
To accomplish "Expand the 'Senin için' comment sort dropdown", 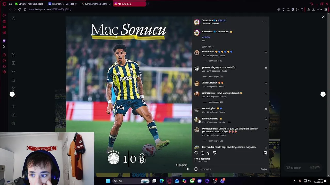I will coord(208,47).
